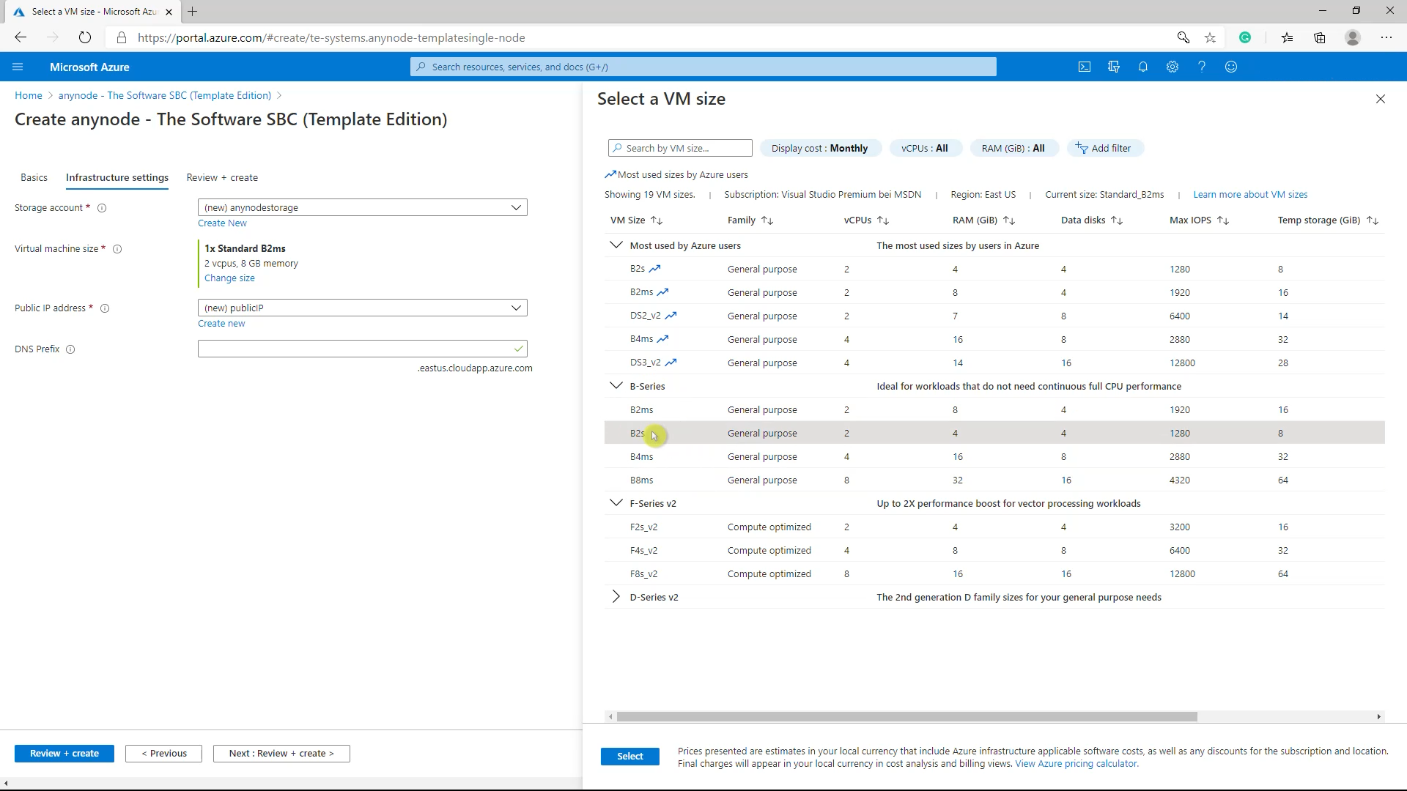The height and width of the screenshot is (791, 1407).
Task: Open View Azure pricing calculator link
Action: (1077, 764)
